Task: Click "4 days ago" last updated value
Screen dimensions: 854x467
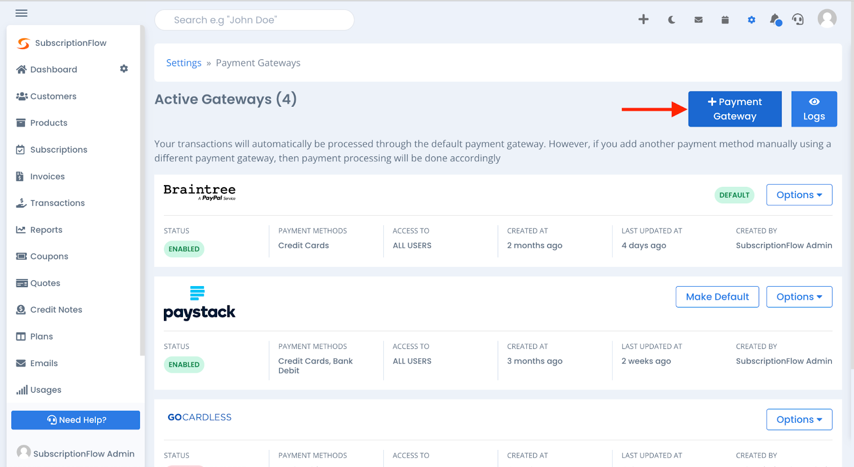Action: click(x=644, y=246)
